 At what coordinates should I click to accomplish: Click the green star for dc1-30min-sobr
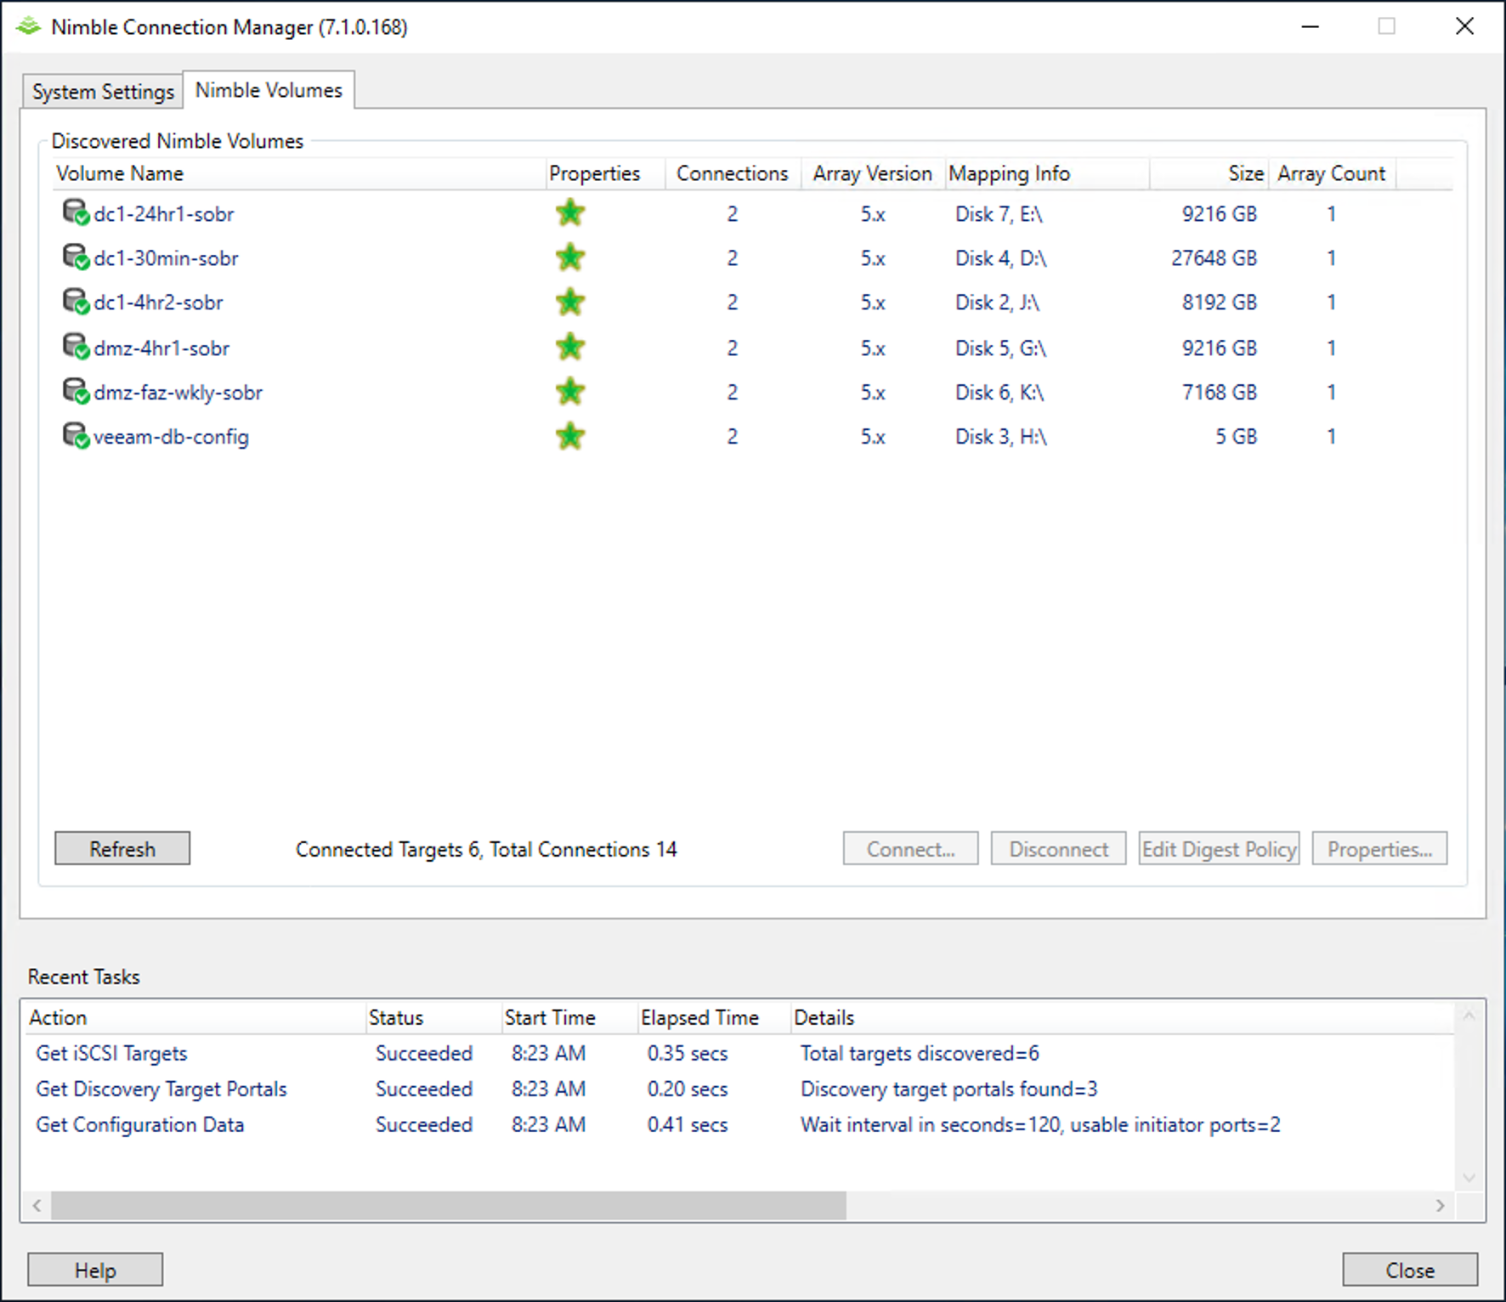pyautogui.click(x=570, y=257)
